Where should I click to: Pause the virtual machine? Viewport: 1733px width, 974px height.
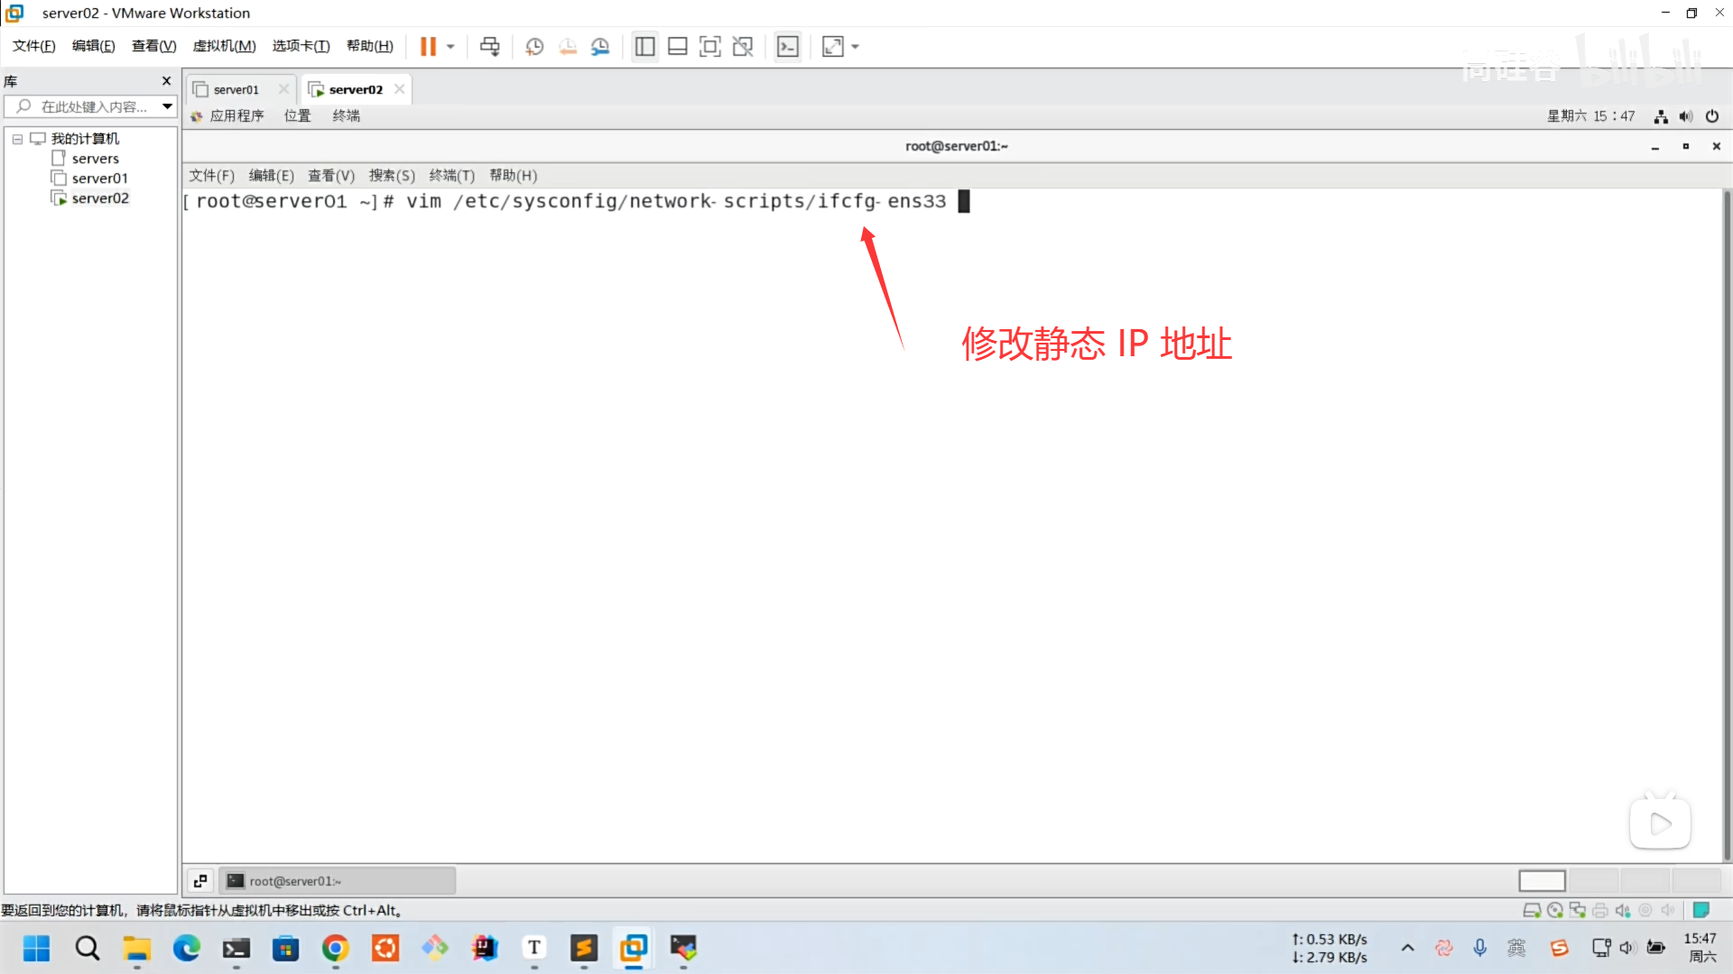pos(428,46)
